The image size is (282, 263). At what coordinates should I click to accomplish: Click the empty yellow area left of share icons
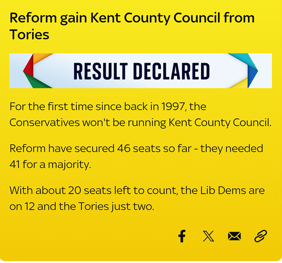coord(90,236)
